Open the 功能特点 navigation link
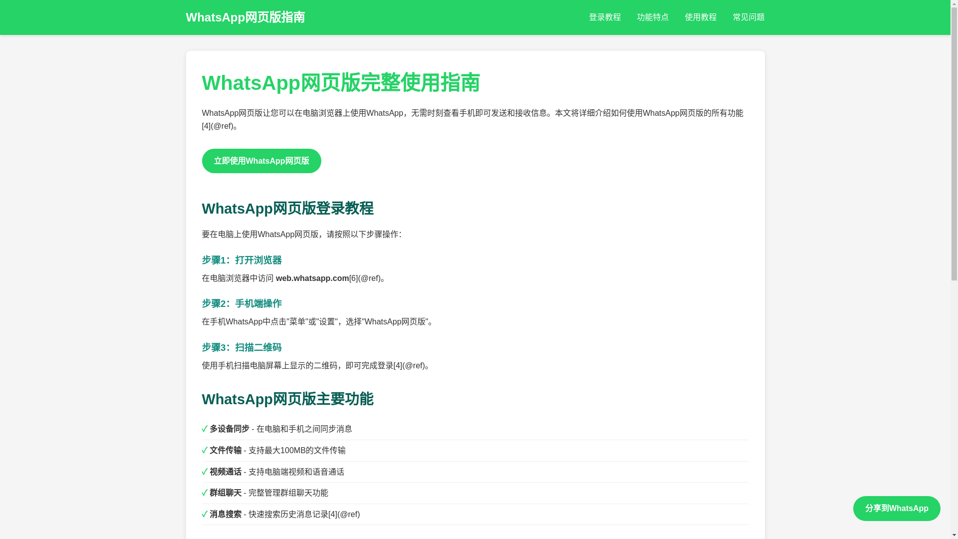Image resolution: width=958 pixels, height=539 pixels. click(653, 17)
